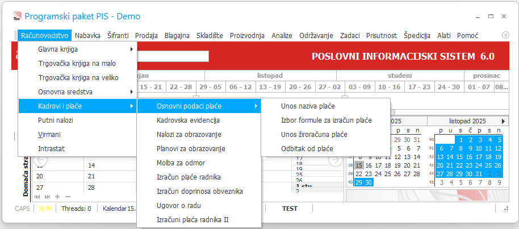Click the resize grip in status bar
This screenshot has width=519, height=229.
click(505, 209)
